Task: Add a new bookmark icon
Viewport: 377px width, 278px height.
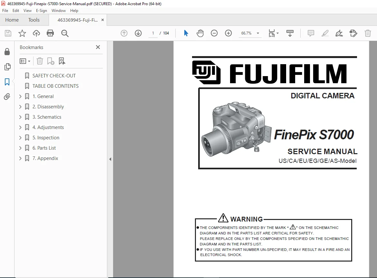Action: click(51, 61)
